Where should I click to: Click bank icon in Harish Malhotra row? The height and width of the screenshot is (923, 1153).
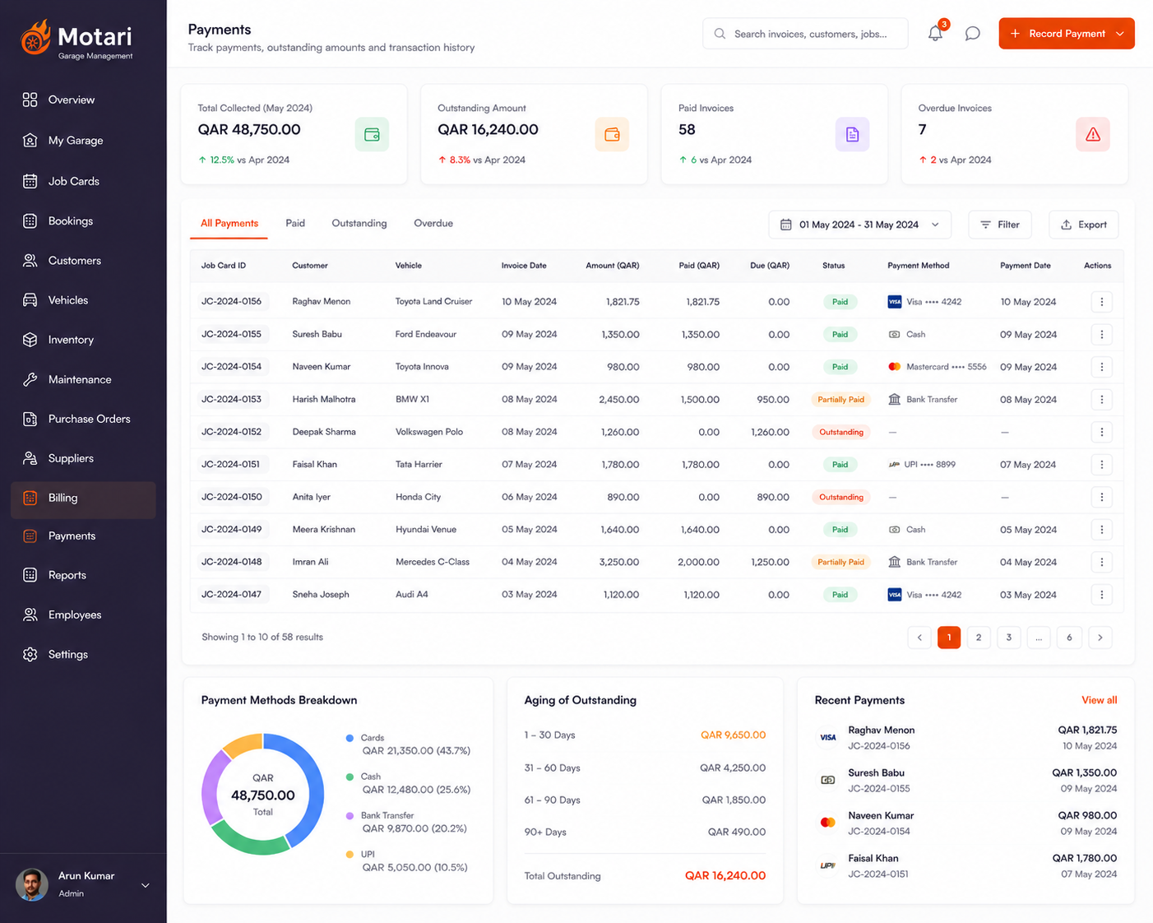tap(895, 400)
